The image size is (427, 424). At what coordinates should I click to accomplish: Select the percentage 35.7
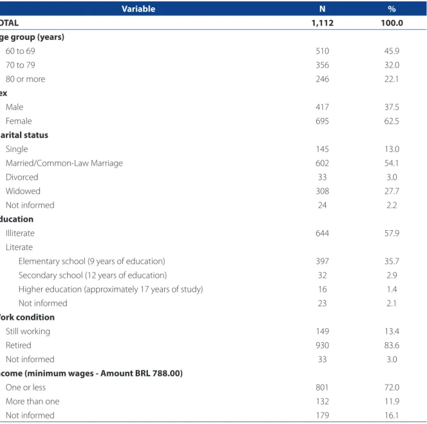pos(392,261)
